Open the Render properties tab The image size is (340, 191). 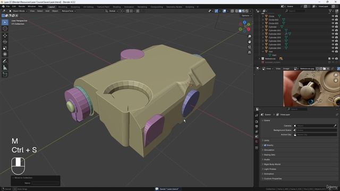click(257, 121)
